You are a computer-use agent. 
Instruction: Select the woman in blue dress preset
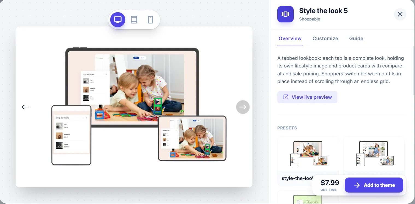click(374, 154)
